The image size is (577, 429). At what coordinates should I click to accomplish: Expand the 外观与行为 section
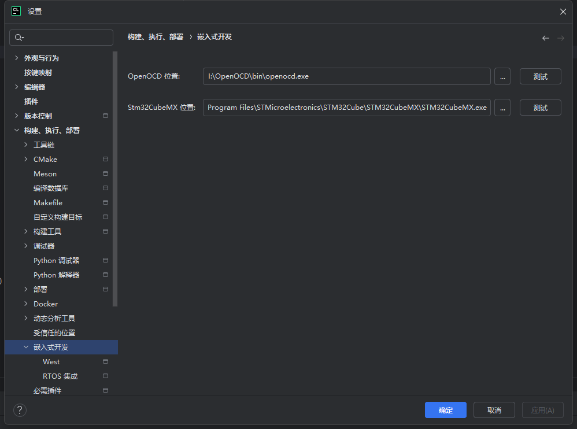(17, 58)
